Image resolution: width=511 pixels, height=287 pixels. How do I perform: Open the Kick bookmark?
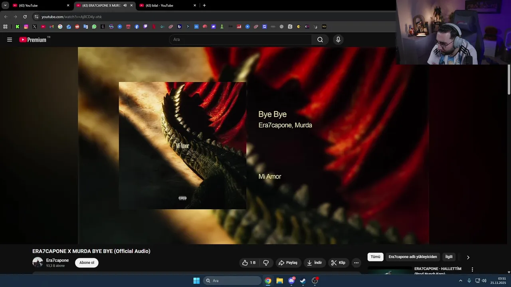pos(18,27)
